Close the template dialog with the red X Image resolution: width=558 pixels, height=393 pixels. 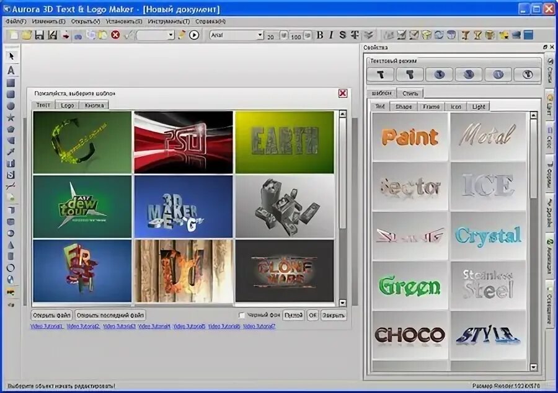click(343, 93)
